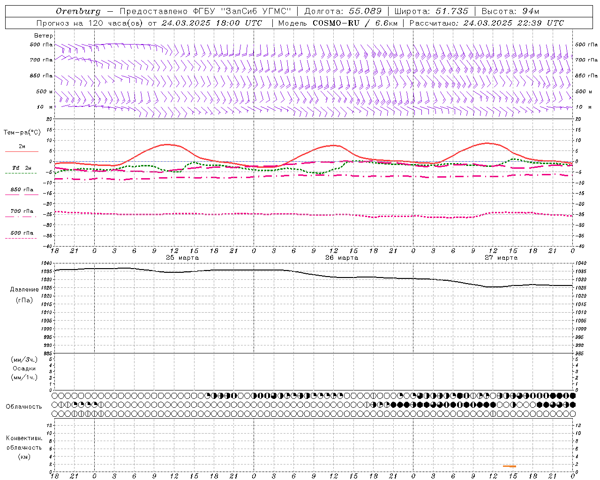The width and height of the screenshot is (600, 480).
Task: Click the orange convective cloud bar
Action: [x=510, y=466]
